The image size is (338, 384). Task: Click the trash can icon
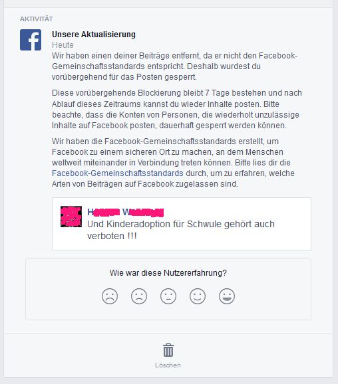(168, 350)
